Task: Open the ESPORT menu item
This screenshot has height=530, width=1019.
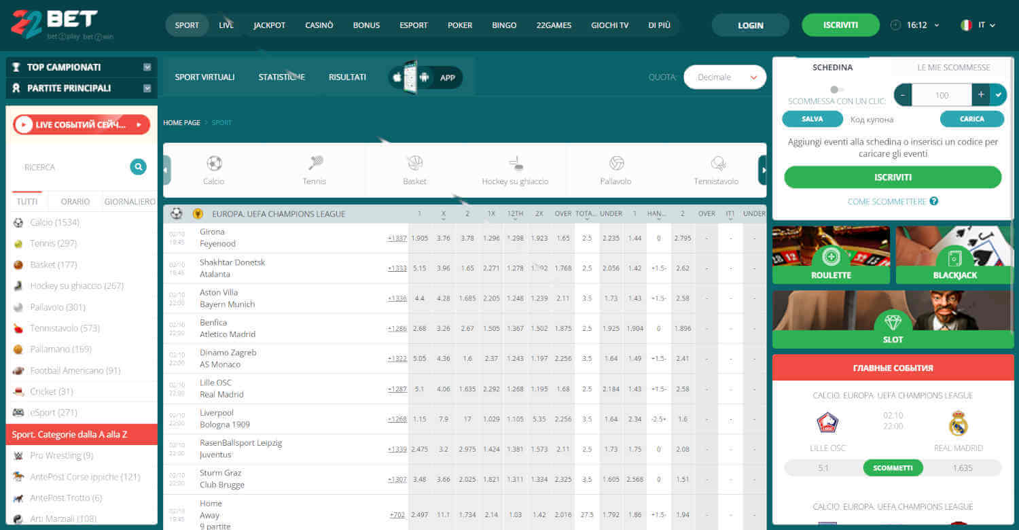Action: pos(414,25)
